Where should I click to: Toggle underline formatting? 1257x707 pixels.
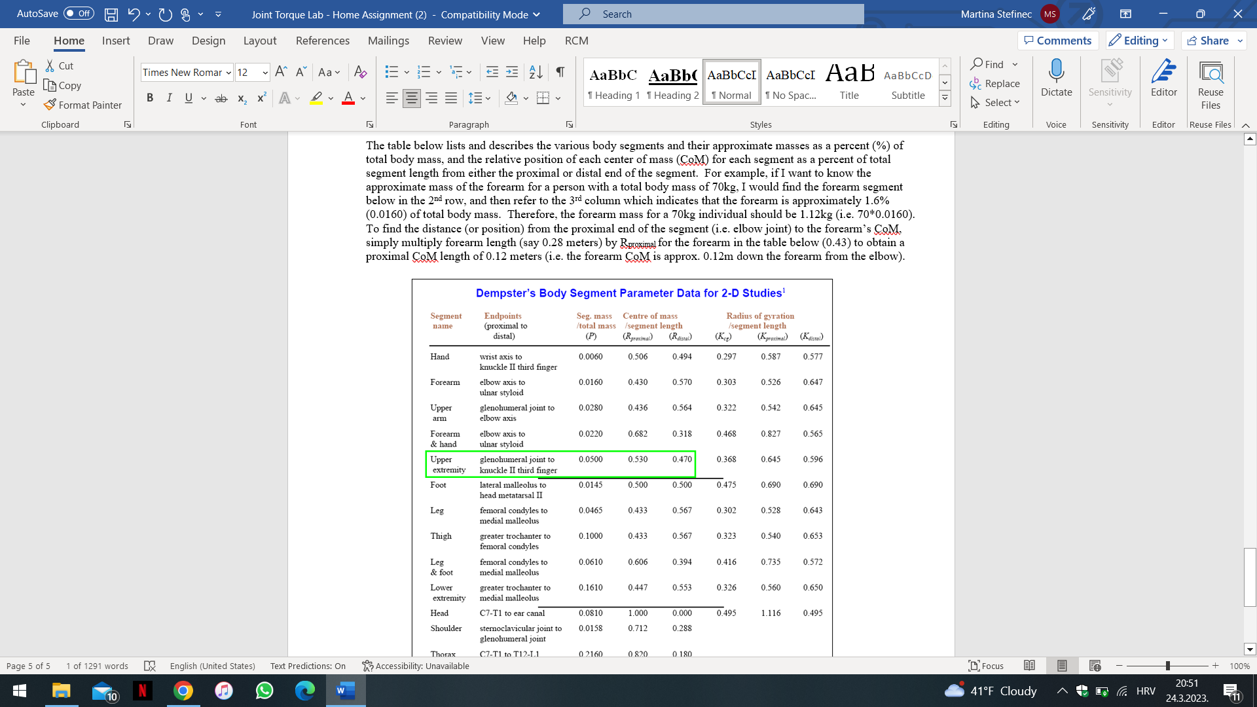188,97
